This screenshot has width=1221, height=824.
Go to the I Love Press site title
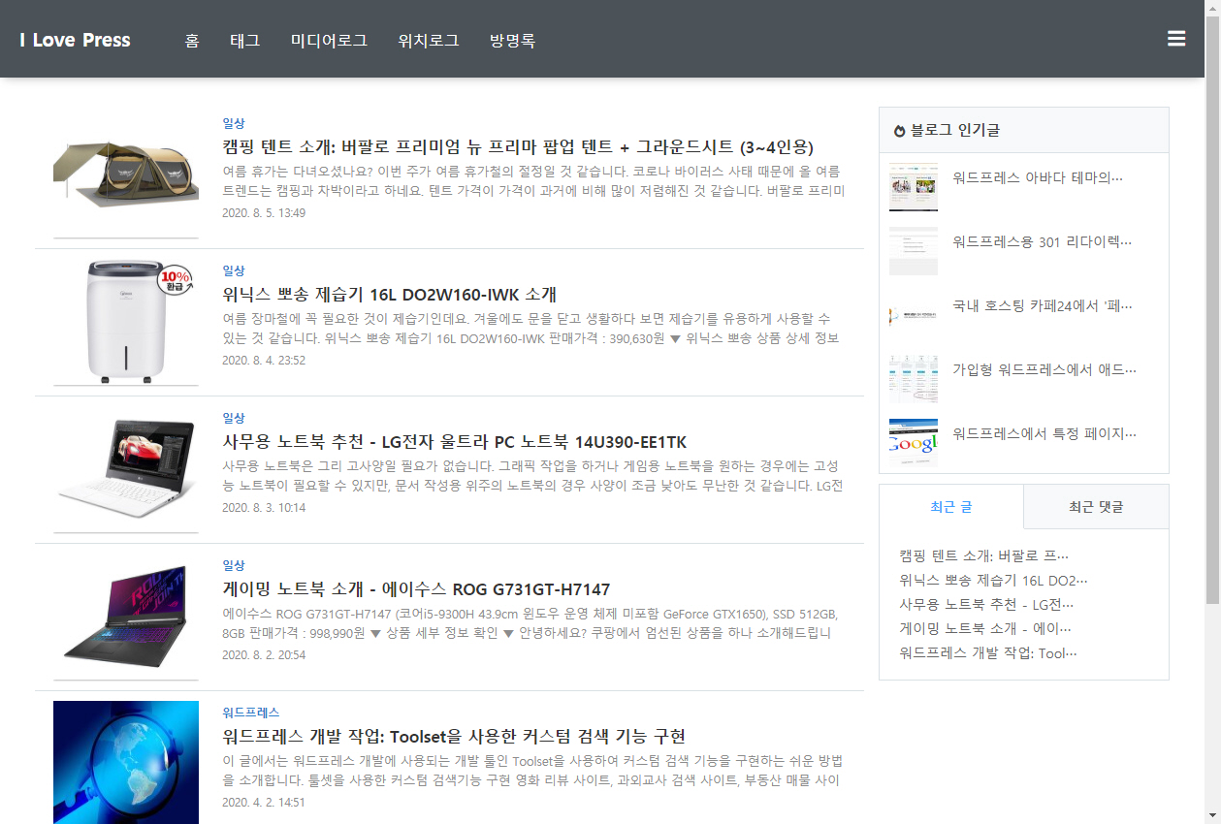click(75, 40)
